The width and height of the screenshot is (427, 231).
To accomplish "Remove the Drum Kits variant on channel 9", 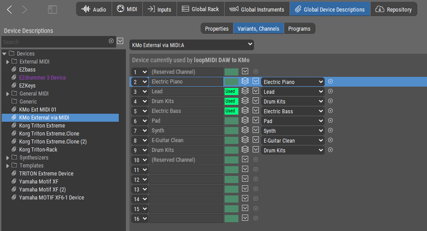I will coord(330,150).
